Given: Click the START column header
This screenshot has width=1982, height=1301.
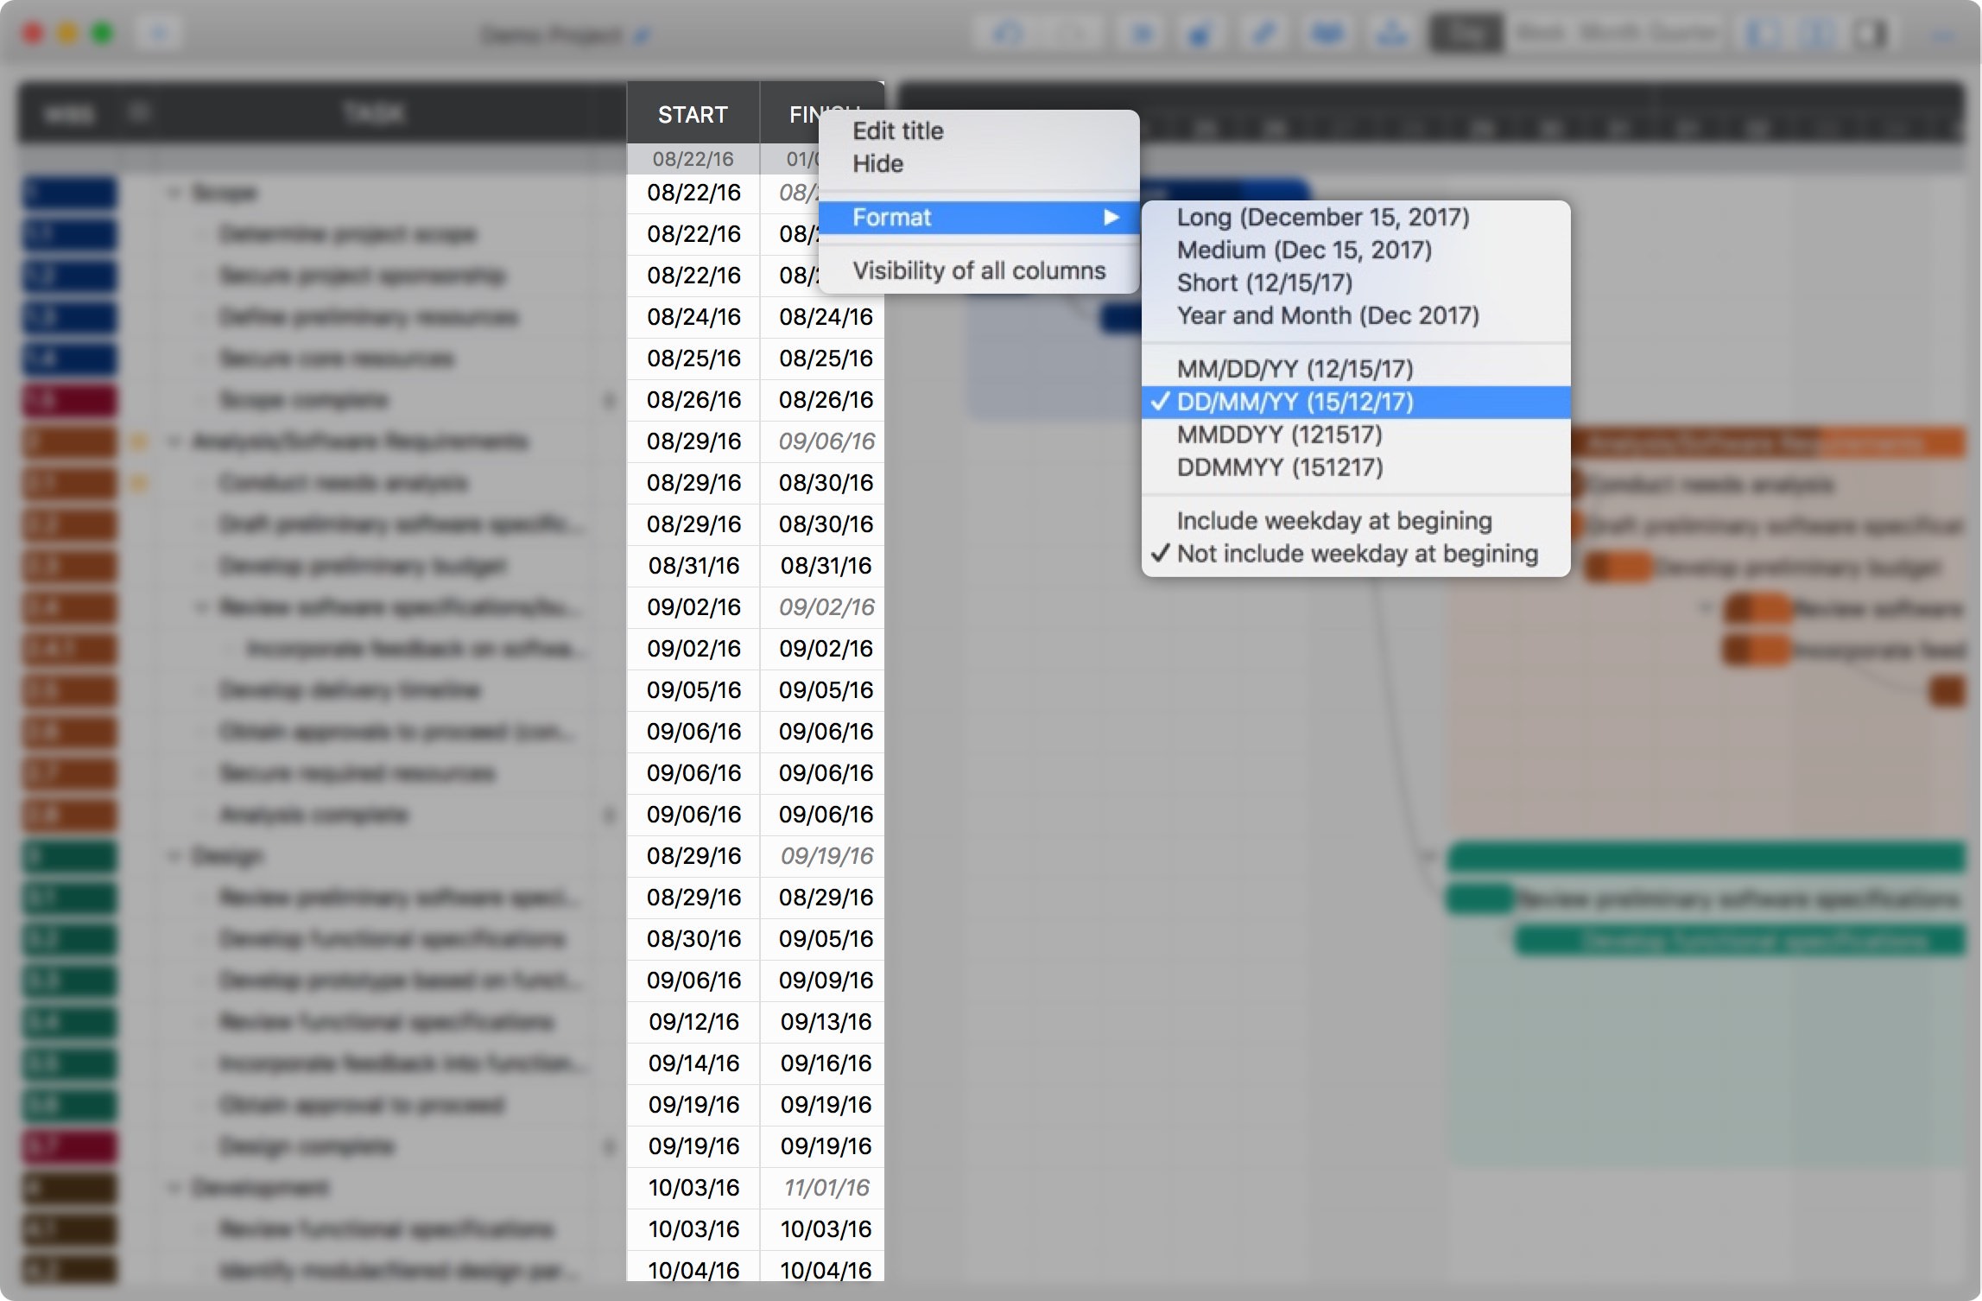Looking at the screenshot, I should tap(692, 115).
